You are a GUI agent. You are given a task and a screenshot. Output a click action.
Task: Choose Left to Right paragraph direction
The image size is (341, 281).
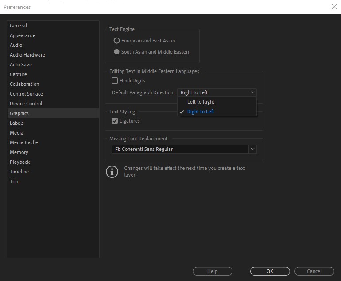201,102
